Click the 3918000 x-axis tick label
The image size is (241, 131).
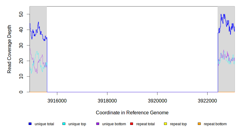click(107, 100)
